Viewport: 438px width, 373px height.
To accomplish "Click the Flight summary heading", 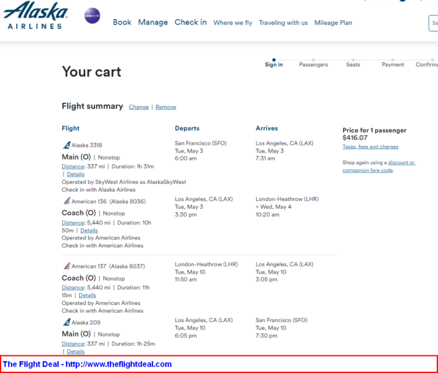I will [92, 106].
